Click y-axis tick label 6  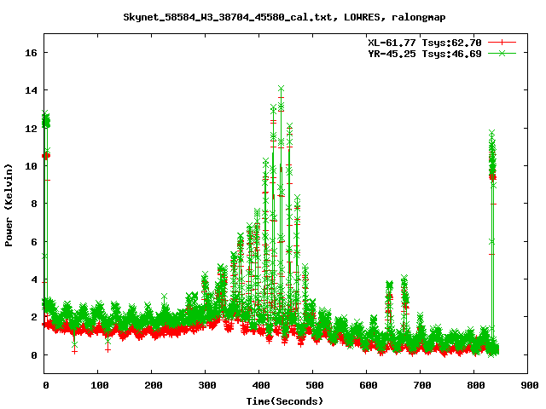point(34,242)
